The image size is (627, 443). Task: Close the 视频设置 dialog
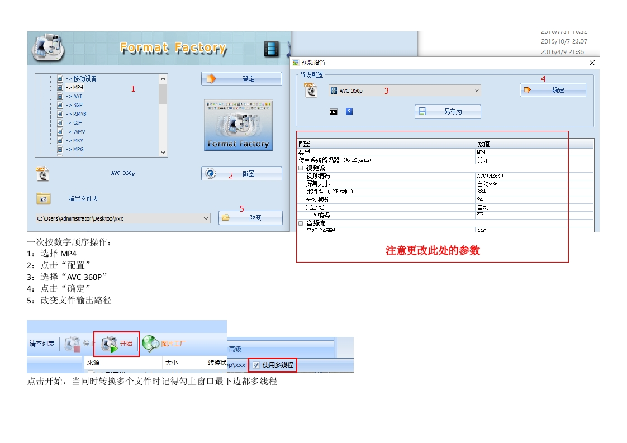click(x=592, y=63)
